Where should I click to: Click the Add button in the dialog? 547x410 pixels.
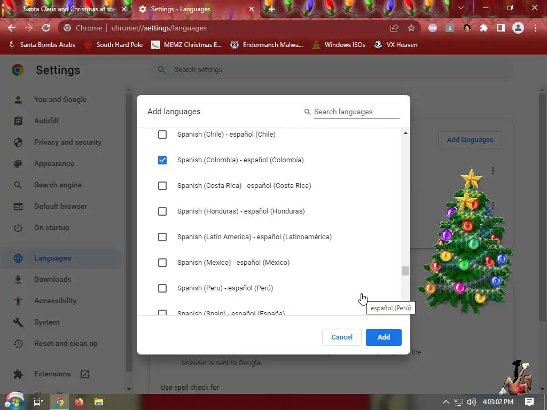coord(384,337)
